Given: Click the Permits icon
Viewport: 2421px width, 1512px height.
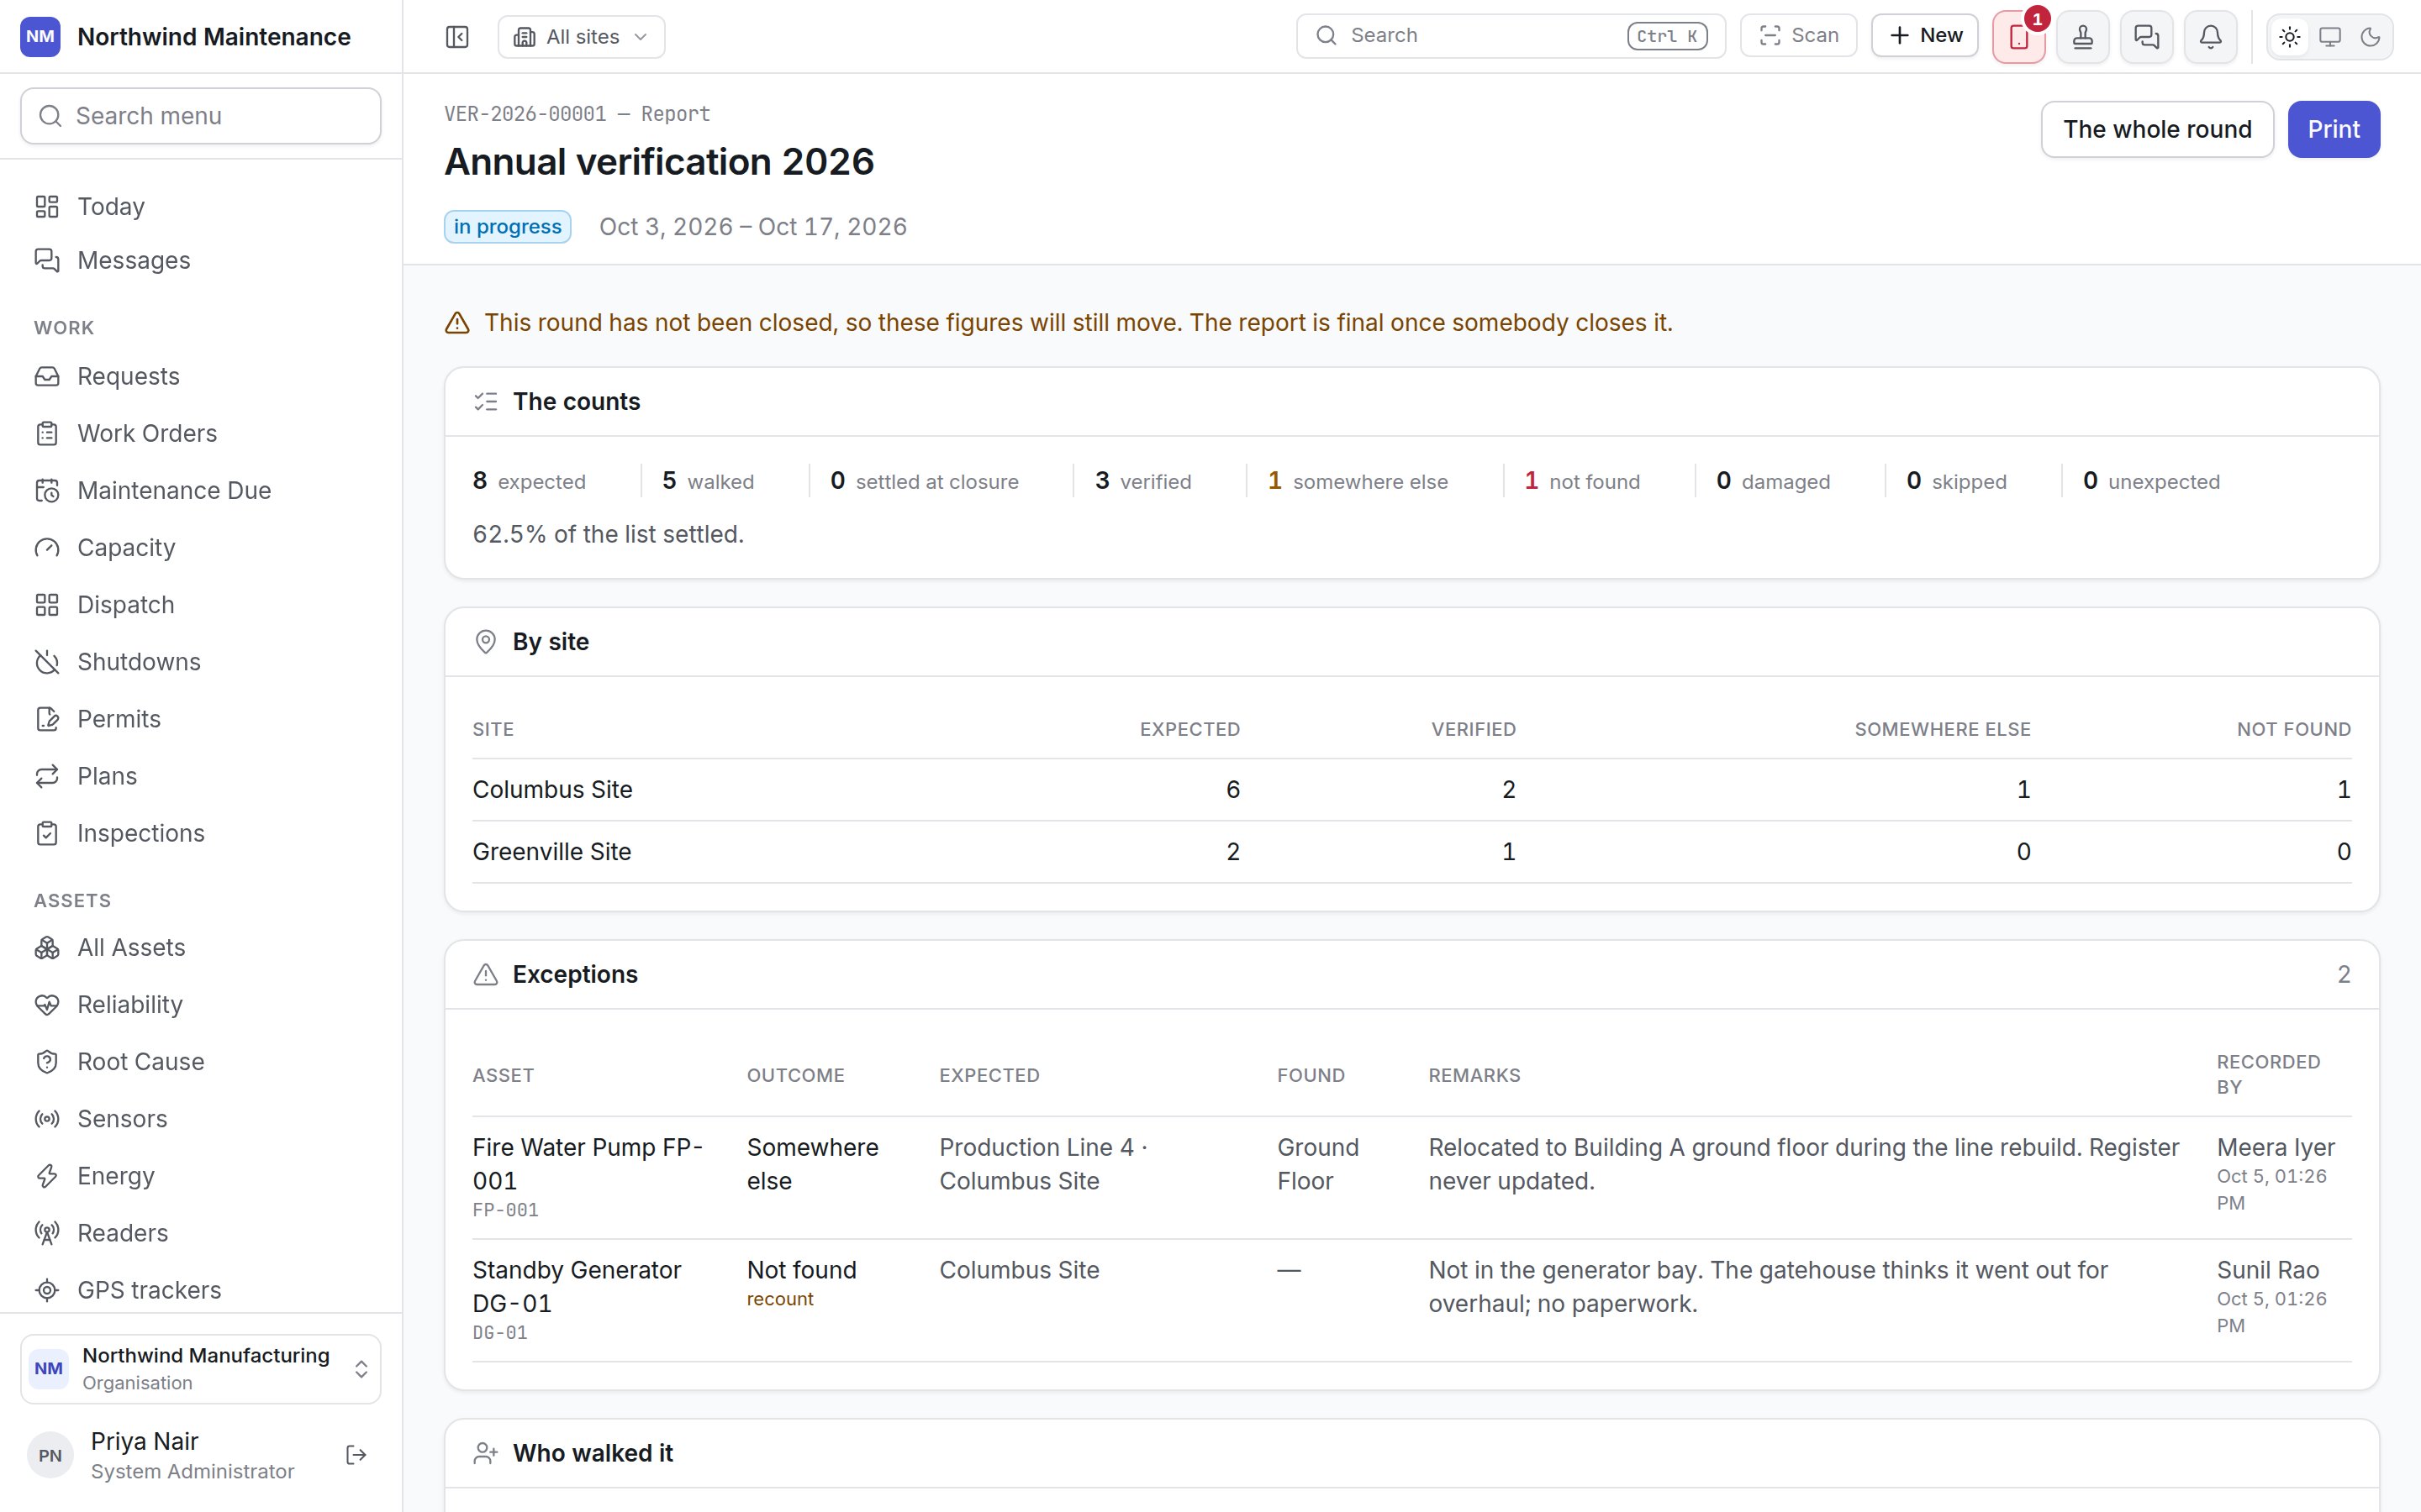Looking at the screenshot, I should [x=47, y=719].
